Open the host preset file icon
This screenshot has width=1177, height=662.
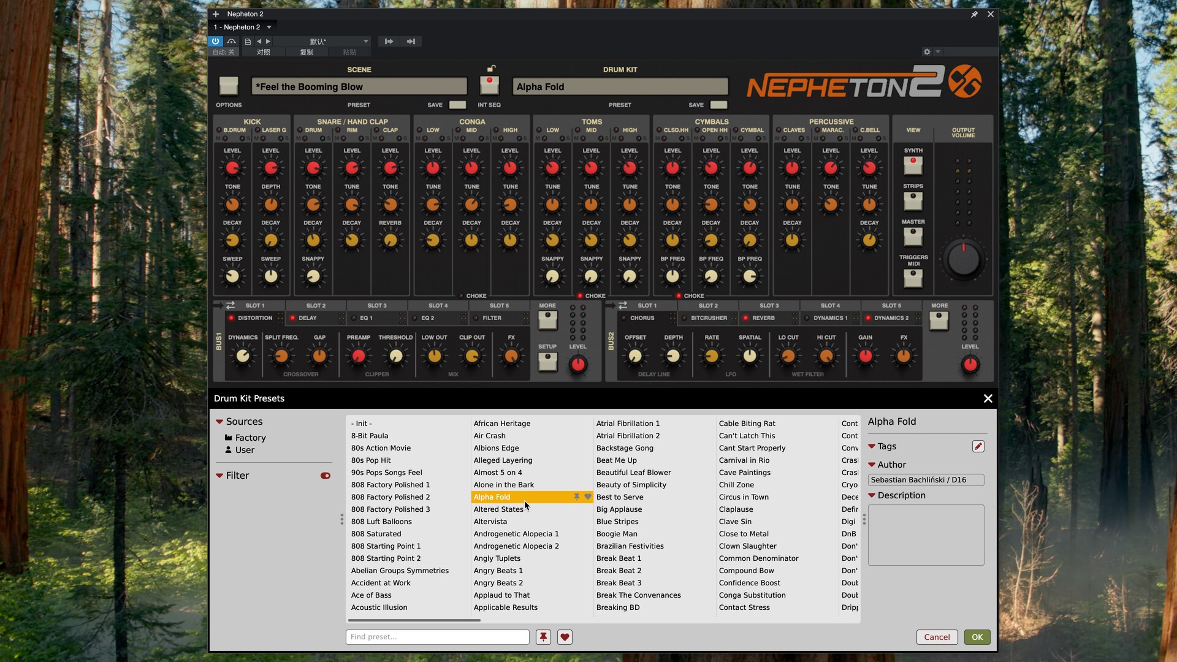tap(248, 42)
